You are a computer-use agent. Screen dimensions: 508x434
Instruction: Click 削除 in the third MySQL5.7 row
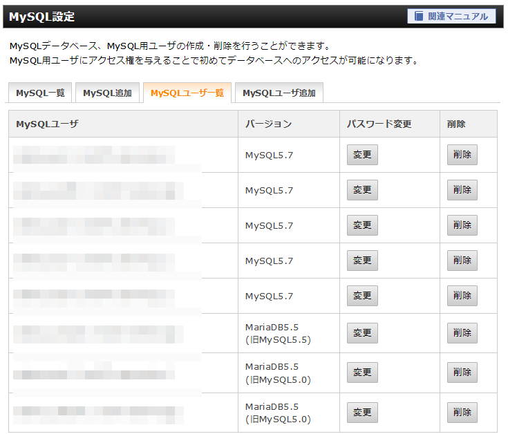(462, 225)
